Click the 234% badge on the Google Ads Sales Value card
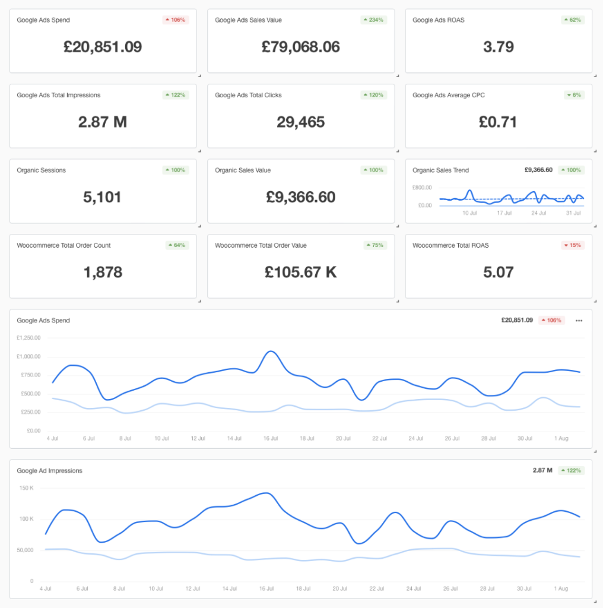Image resolution: width=603 pixels, height=608 pixels. [x=373, y=20]
